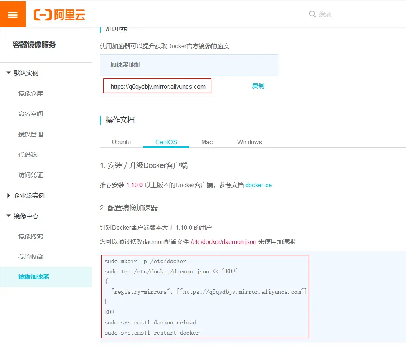Collapse the 默认实例 section arrow
The height and width of the screenshot is (351, 406).
[9, 73]
